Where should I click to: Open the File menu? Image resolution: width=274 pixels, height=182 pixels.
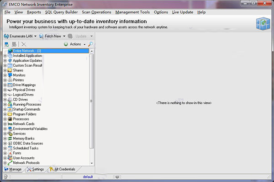(7, 12)
